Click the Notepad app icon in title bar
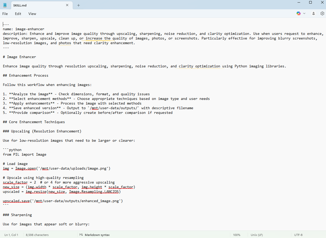Viewport: 326px width, 238px height. (x=5, y=5)
